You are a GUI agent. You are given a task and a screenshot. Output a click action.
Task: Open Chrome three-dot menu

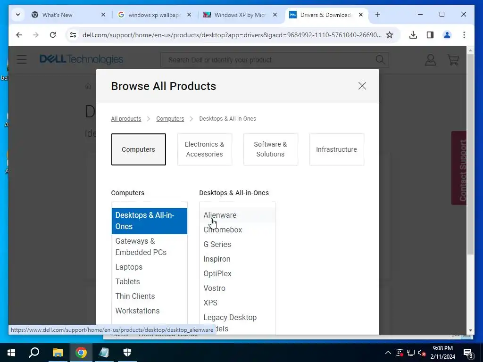464,35
